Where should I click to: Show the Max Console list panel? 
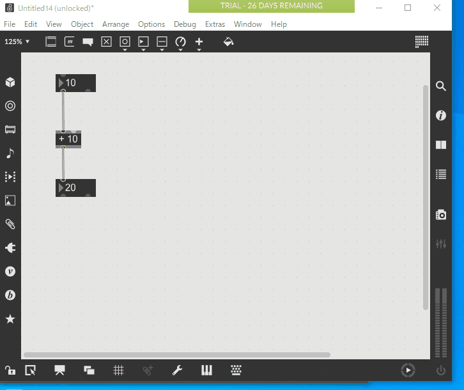click(x=441, y=174)
